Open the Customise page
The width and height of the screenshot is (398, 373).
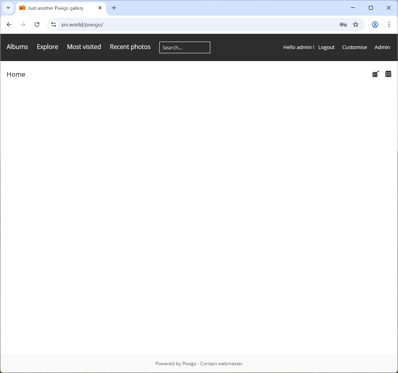[354, 47]
